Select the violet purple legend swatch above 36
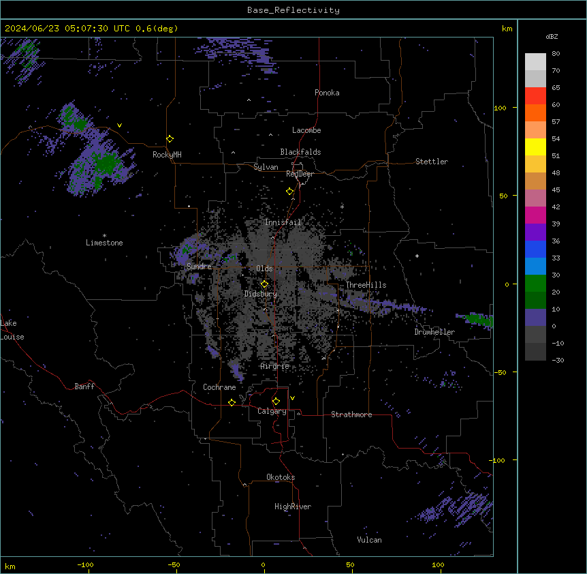 pos(535,232)
